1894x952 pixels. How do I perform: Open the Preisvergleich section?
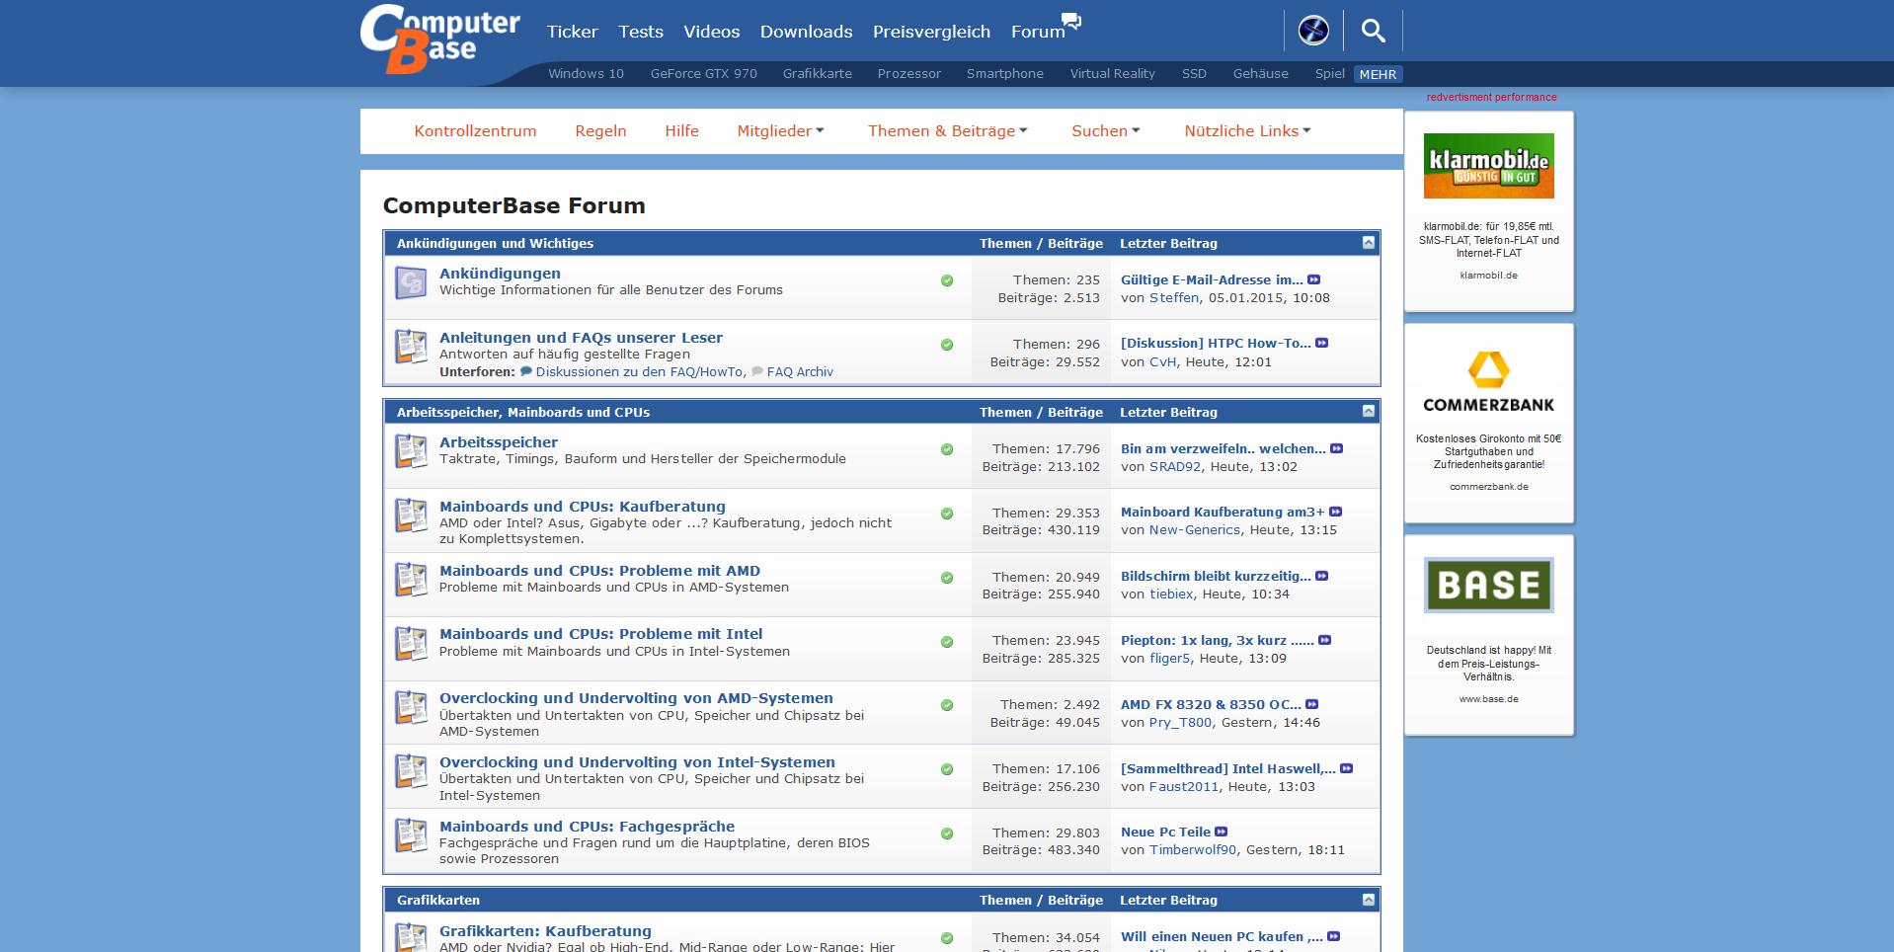tap(931, 32)
